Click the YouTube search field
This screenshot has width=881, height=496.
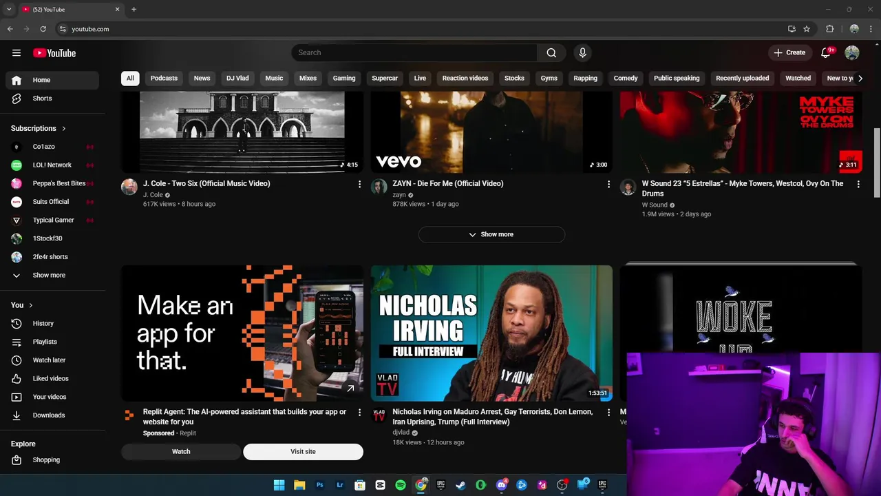(414, 52)
